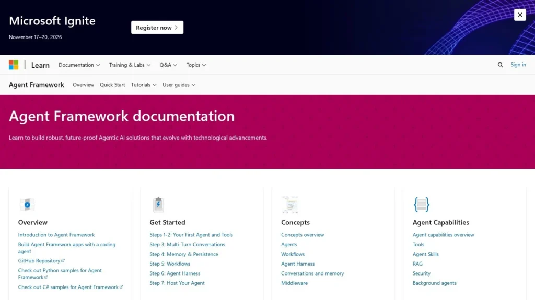Viewport: 535px width, 300px height.
Task: Open Middleware link
Action: [294, 283]
